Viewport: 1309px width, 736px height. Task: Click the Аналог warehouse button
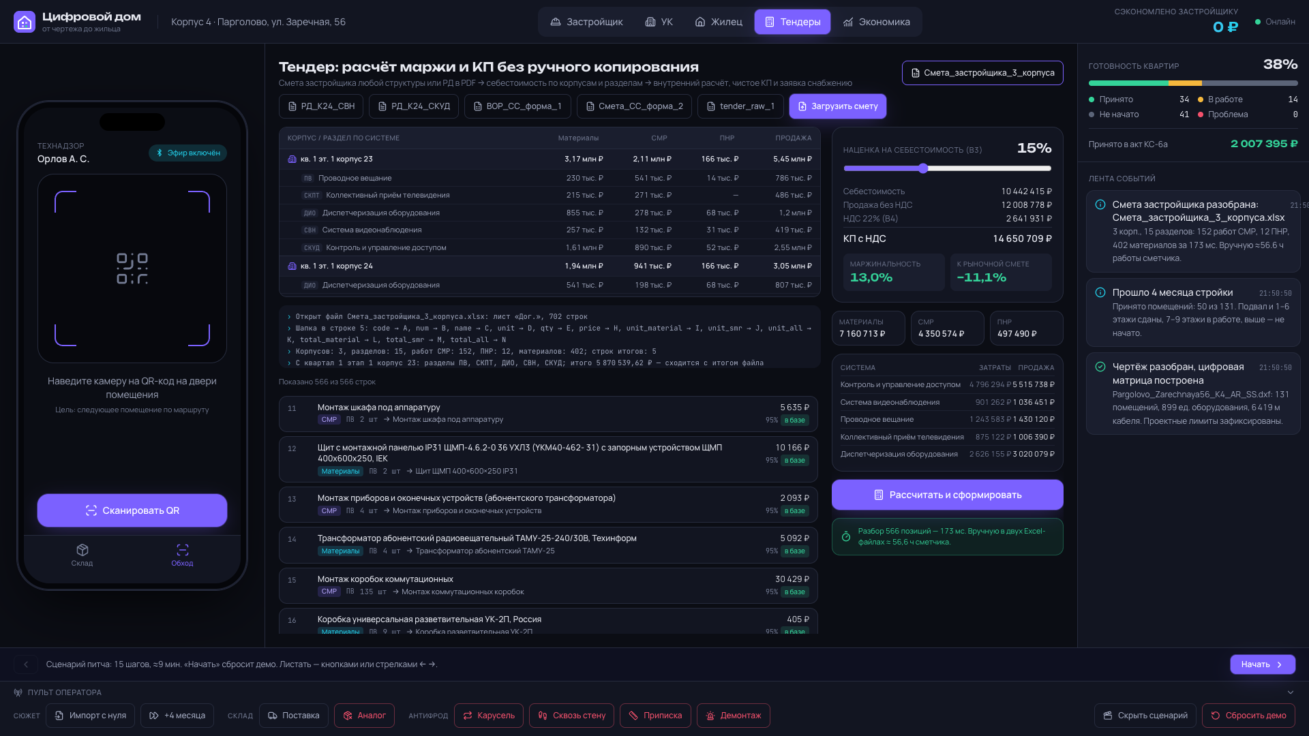[364, 716]
